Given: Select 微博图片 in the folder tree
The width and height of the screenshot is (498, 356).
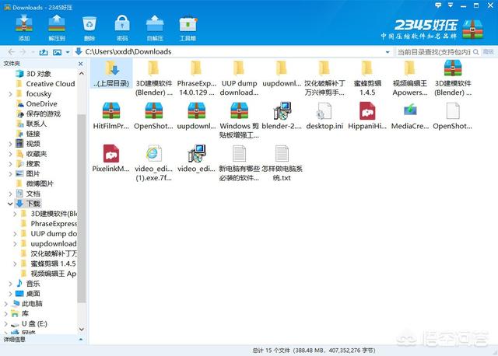Looking at the screenshot, I should (x=40, y=183).
